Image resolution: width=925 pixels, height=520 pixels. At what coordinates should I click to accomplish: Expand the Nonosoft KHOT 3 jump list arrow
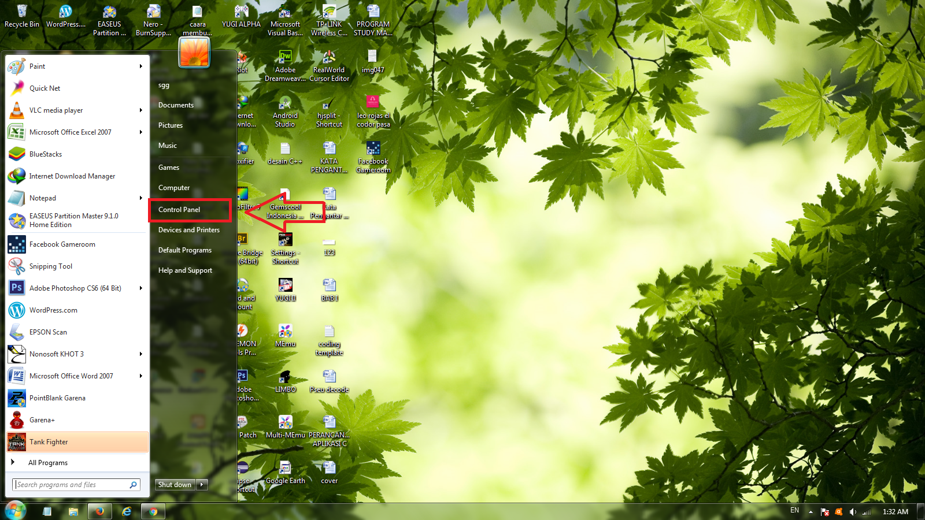(141, 354)
